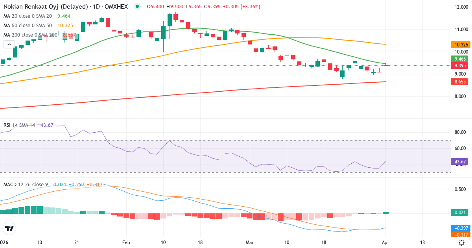Click the RSI 14 indicator header
The height and width of the screenshot is (248, 472).
point(20,125)
